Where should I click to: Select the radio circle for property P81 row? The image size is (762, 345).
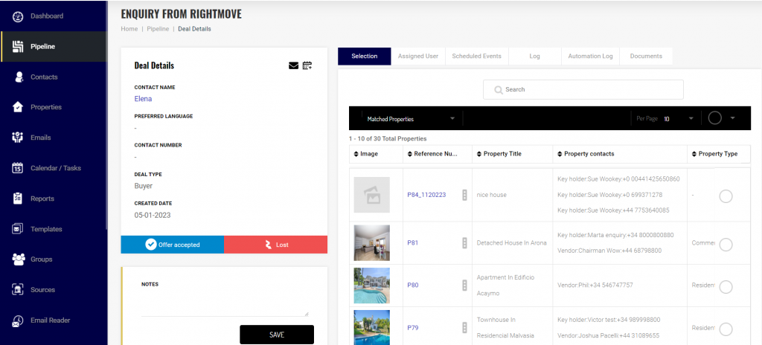click(x=726, y=245)
